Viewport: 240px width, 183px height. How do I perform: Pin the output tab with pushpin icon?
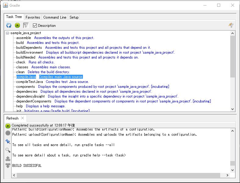pos(8,141)
